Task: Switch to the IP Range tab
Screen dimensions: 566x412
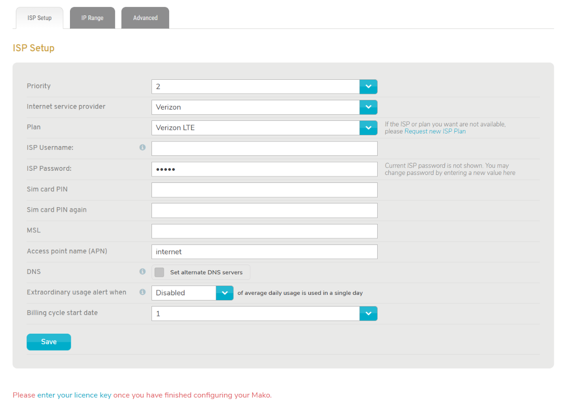Action: [x=92, y=17]
